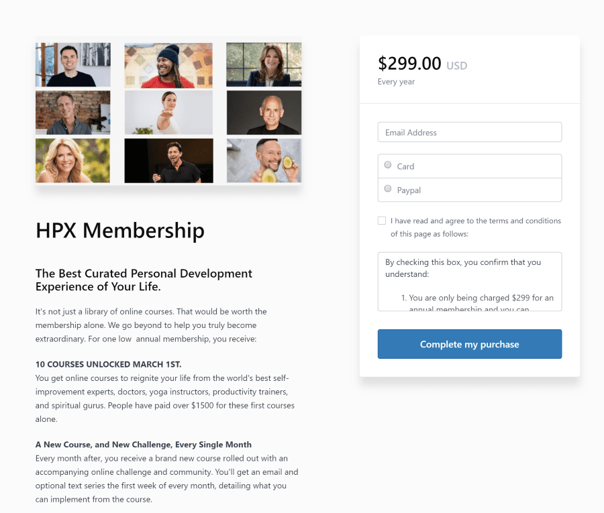Click the man by brick wall photo

click(72, 113)
